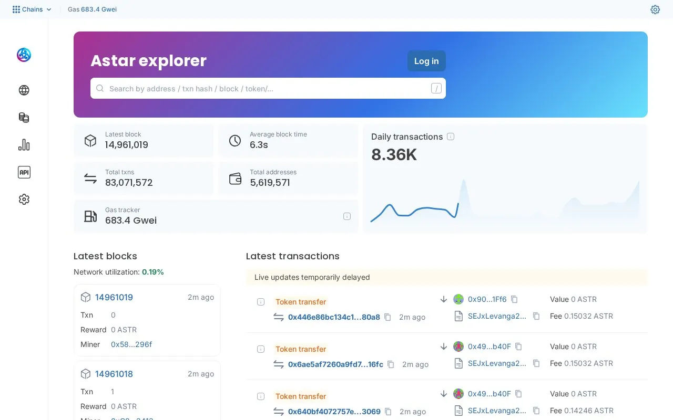Open the API sidebar icon

coord(24,172)
